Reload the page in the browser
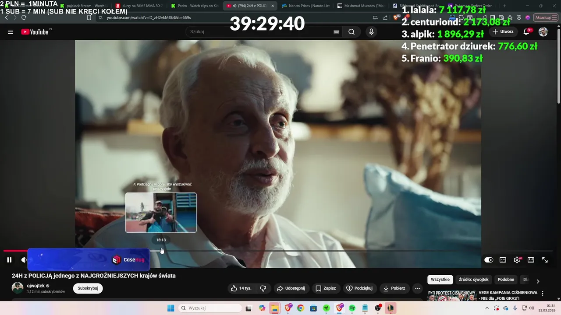This screenshot has height=315, width=561. (x=24, y=17)
